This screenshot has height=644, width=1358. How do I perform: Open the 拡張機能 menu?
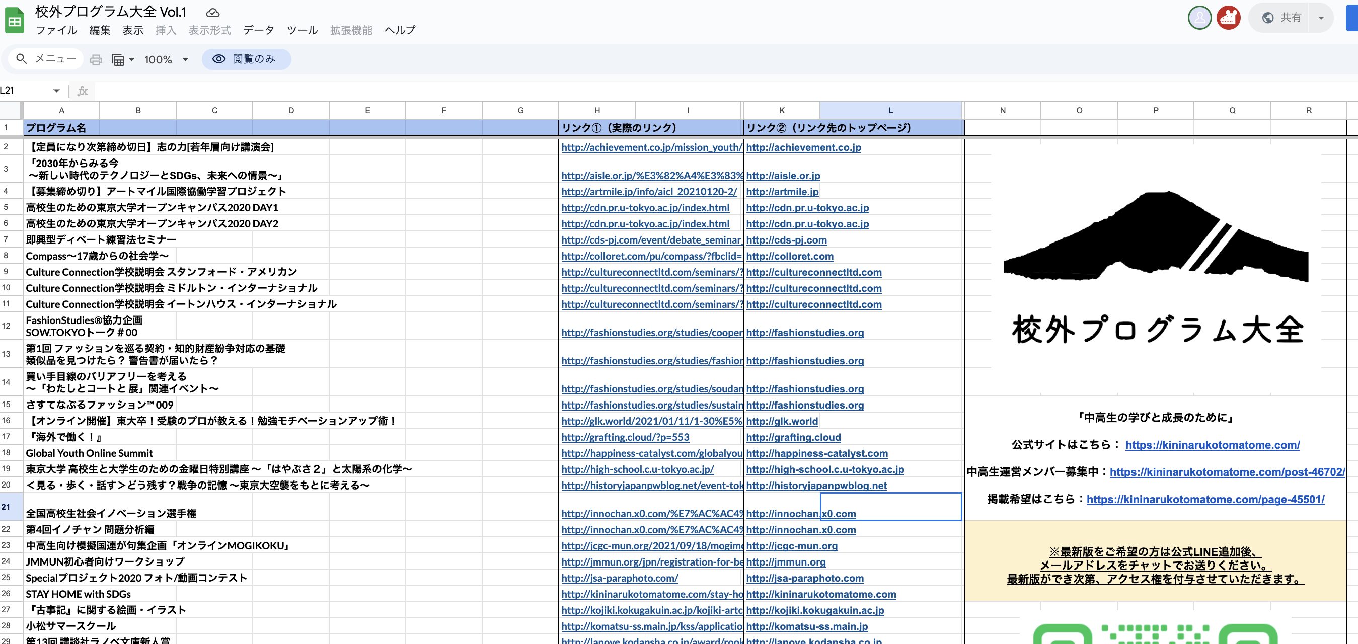click(351, 30)
